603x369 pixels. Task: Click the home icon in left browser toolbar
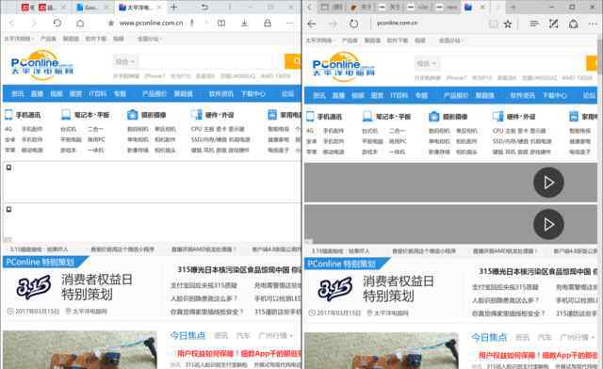click(x=80, y=23)
